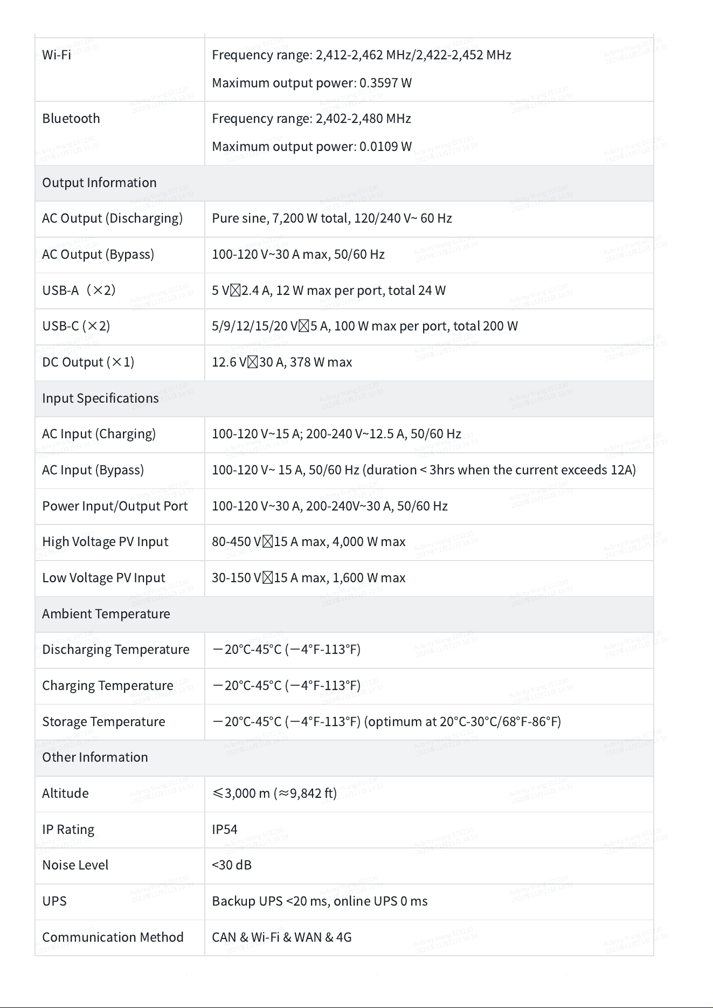Click the AC Output (Discharging) label
Image resolution: width=713 pixels, height=1008 pixels.
112,218
